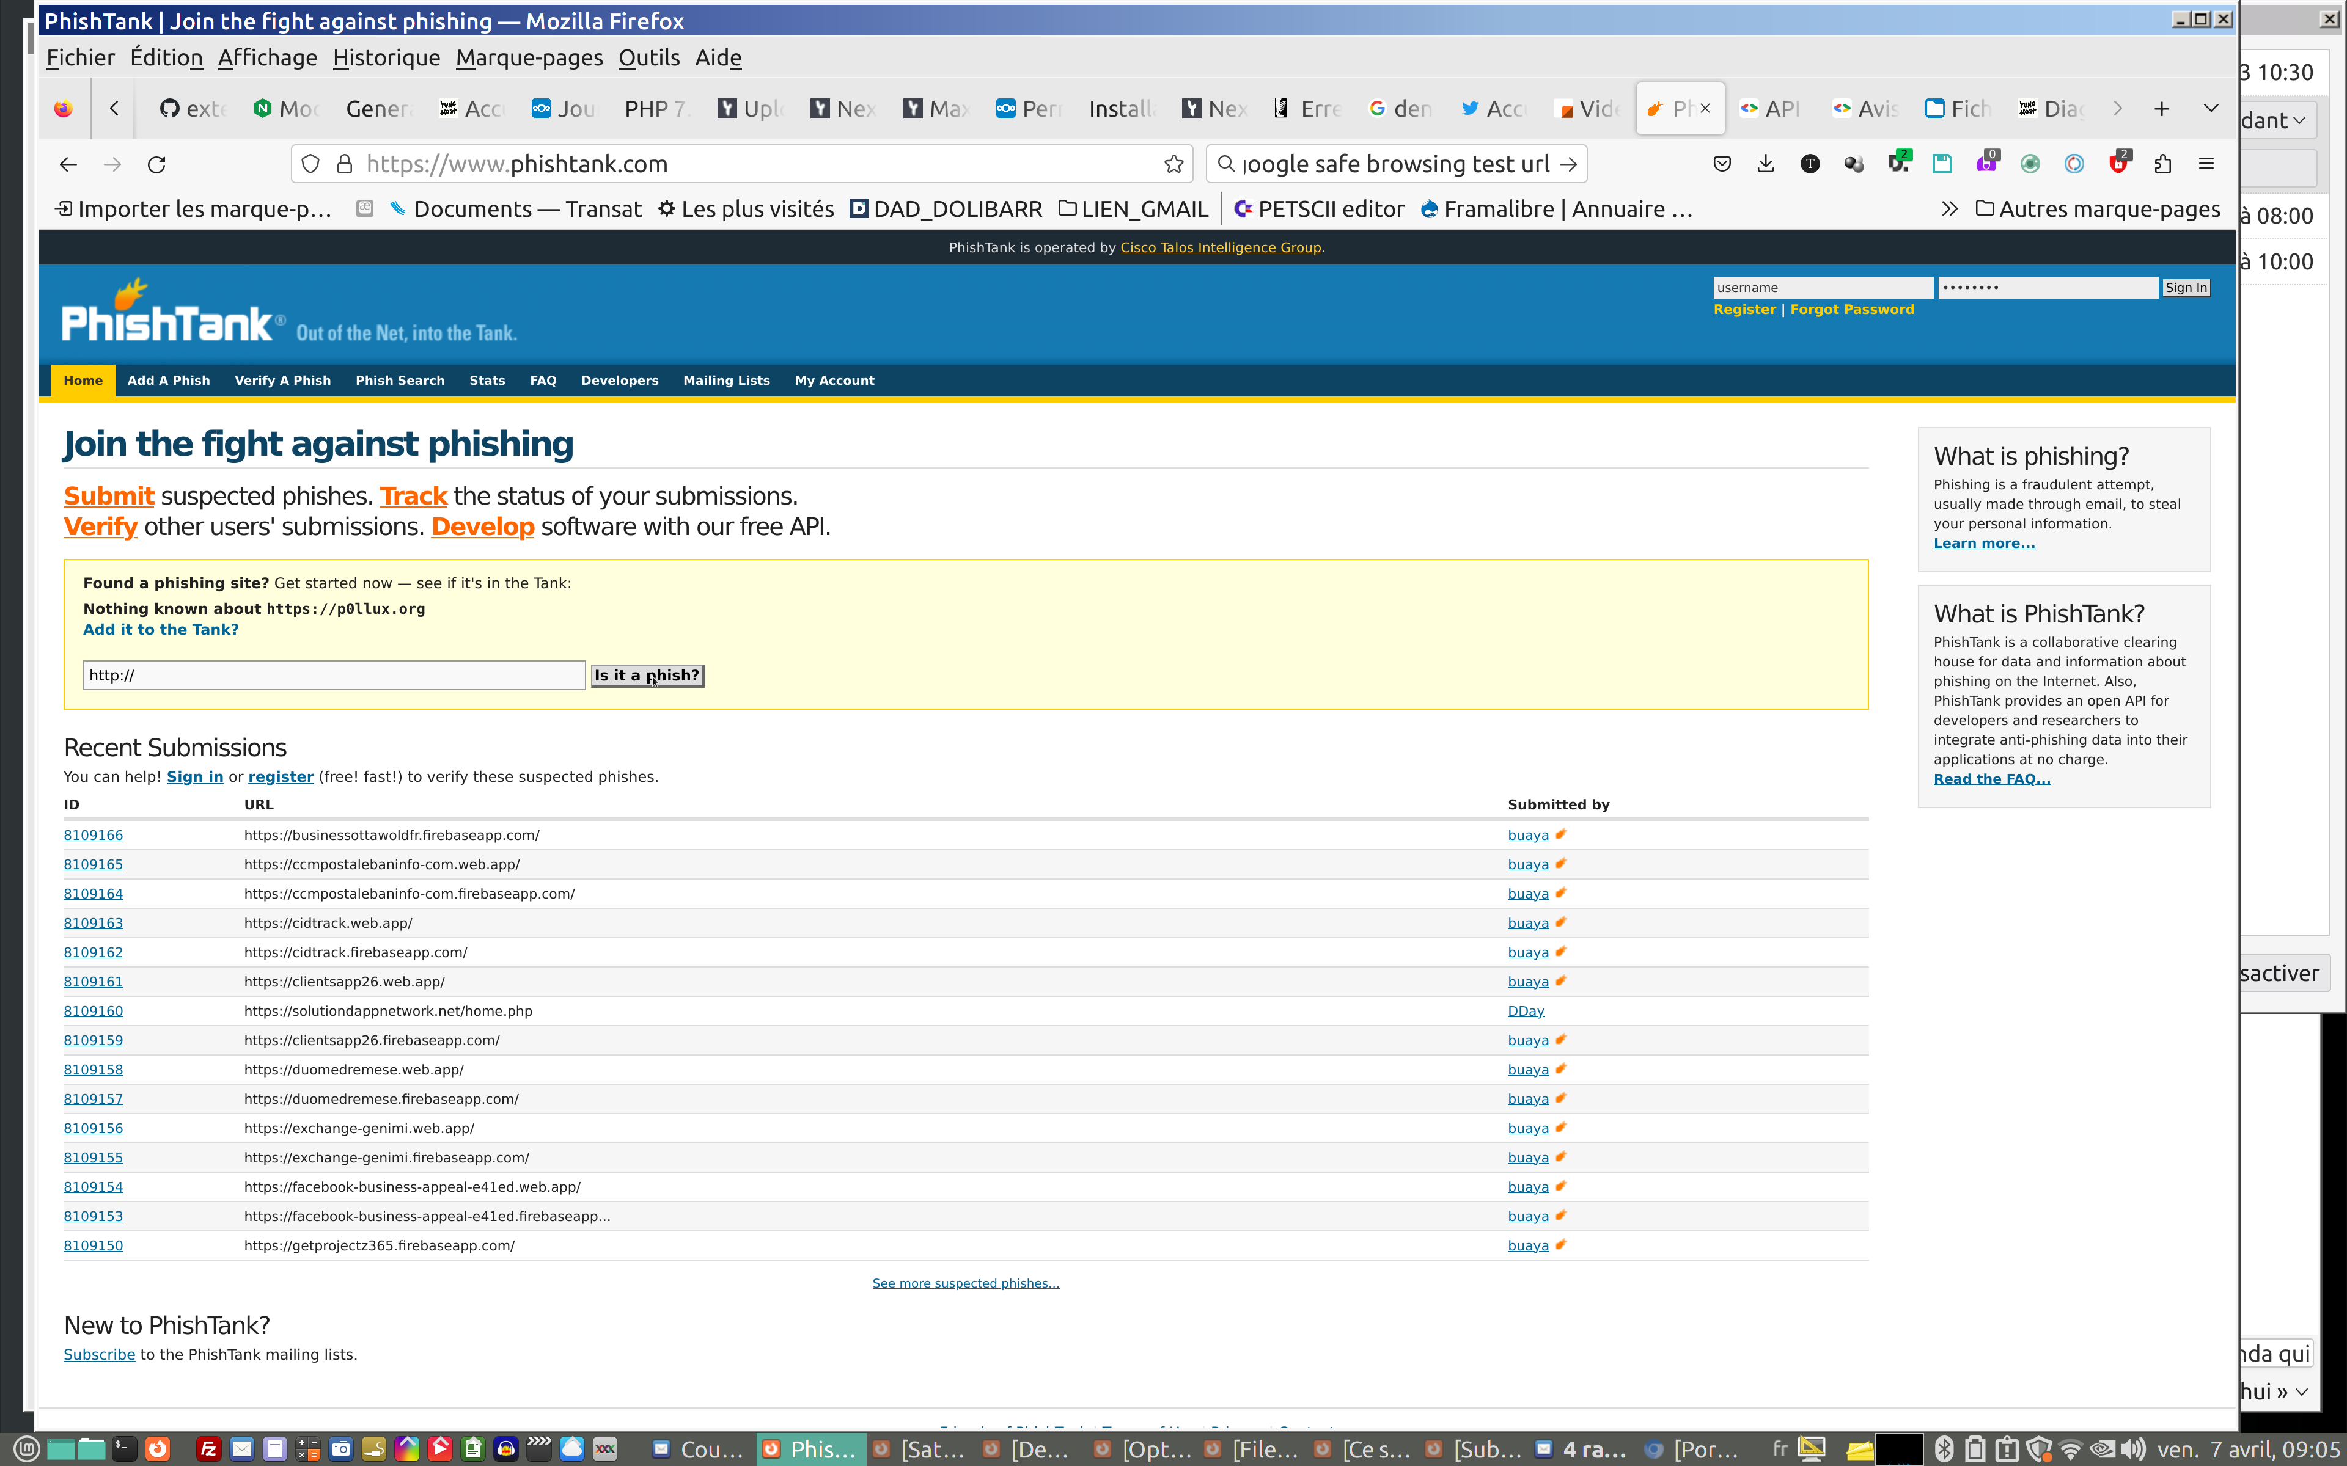Follow 'Add it to the Tank?' link

[x=160, y=629]
